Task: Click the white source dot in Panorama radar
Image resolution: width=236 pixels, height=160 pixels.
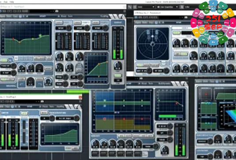Action: (x=153, y=36)
